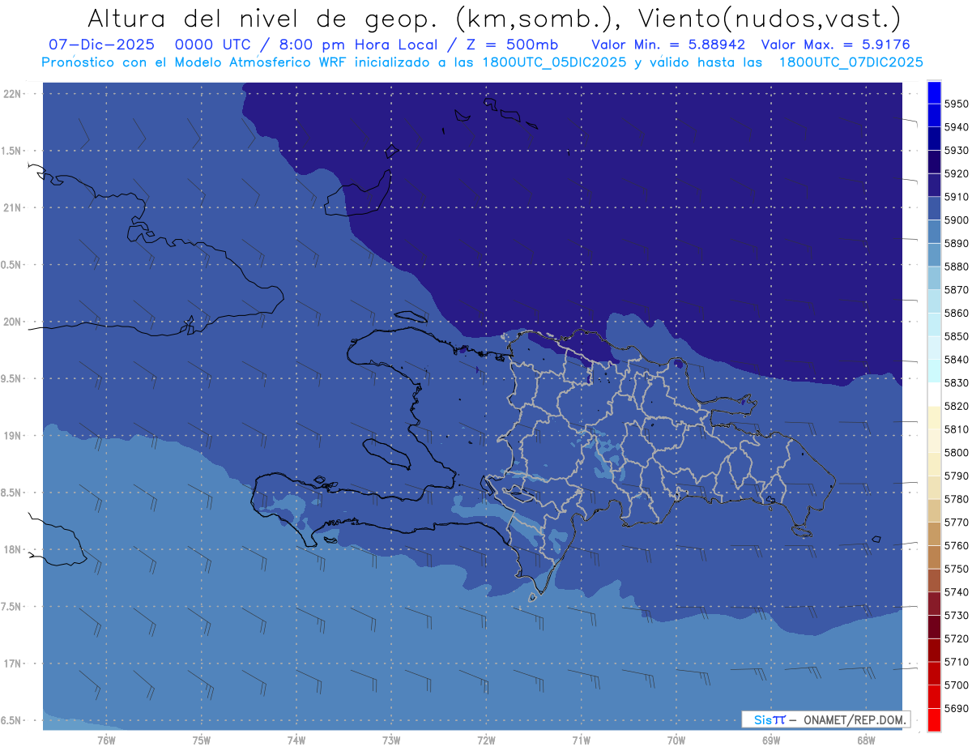The height and width of the screenshot is (751, 972).
Task: Click the '72W' longitude label
Action: (486, 740)
